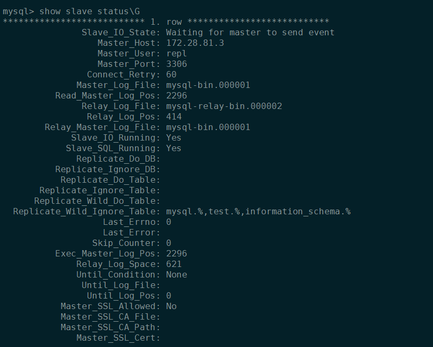Click the Master_SSL_Allowed value No

pos(171,306)
